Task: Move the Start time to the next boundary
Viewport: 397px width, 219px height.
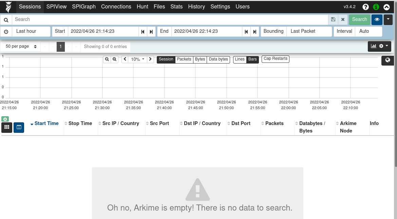Action: tap(151, 31)
